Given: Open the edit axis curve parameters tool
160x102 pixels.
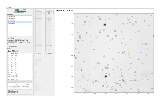Looking at the screenshot, I should (x=70, y=10).
